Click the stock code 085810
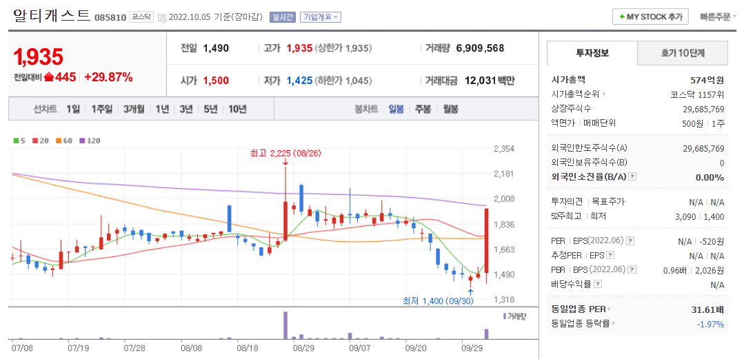The width and height of the screenshot is (744, 359). point(110,18)
